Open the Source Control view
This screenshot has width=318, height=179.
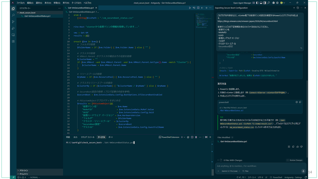coord(13,22)
